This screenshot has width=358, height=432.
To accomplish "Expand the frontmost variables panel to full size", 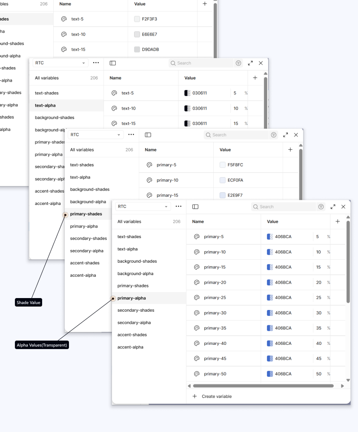I will click(x=333, y=207).
